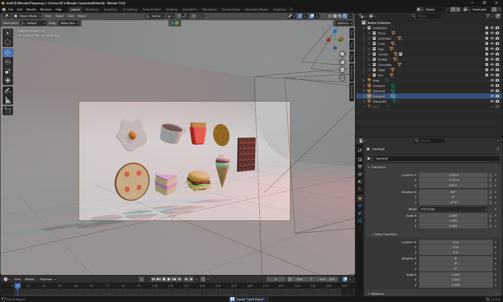Hide the Pizza collection in viewport

click(492, 33)
